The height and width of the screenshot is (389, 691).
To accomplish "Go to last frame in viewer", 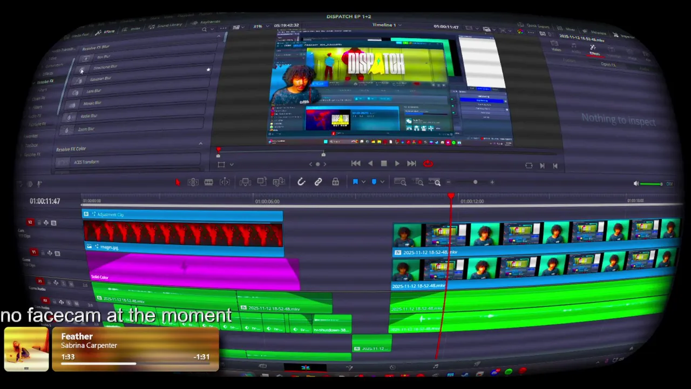I will [411, 164].
